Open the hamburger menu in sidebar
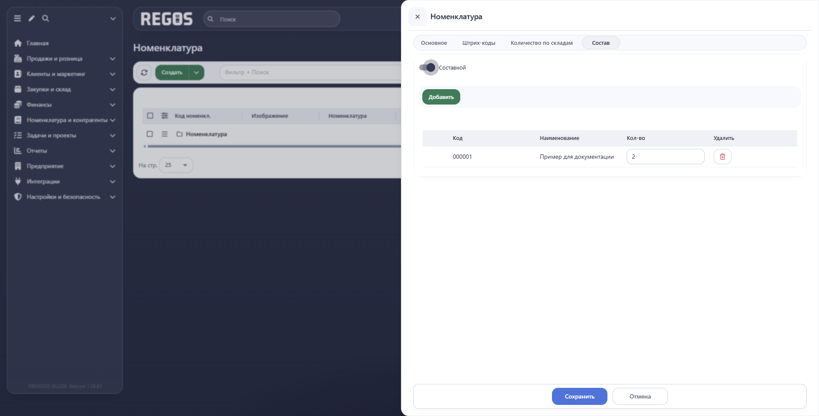This screenshot has width=819, height=416. [x=17, y=18]
